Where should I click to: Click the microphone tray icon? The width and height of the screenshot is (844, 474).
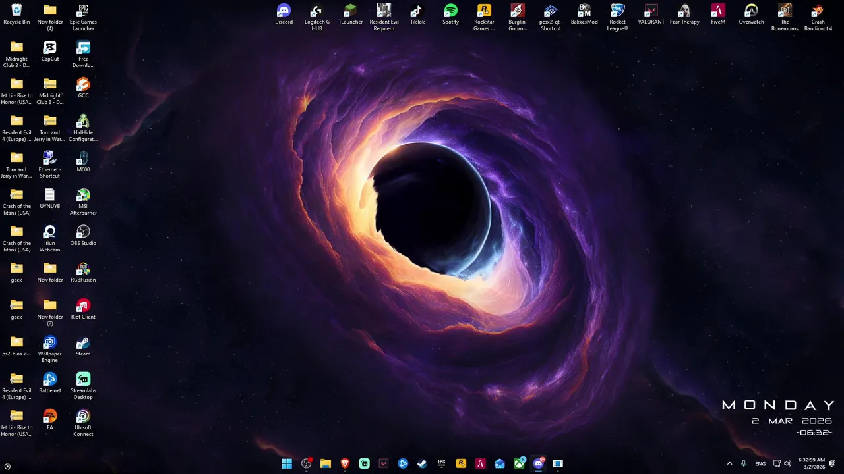(744, 463)
